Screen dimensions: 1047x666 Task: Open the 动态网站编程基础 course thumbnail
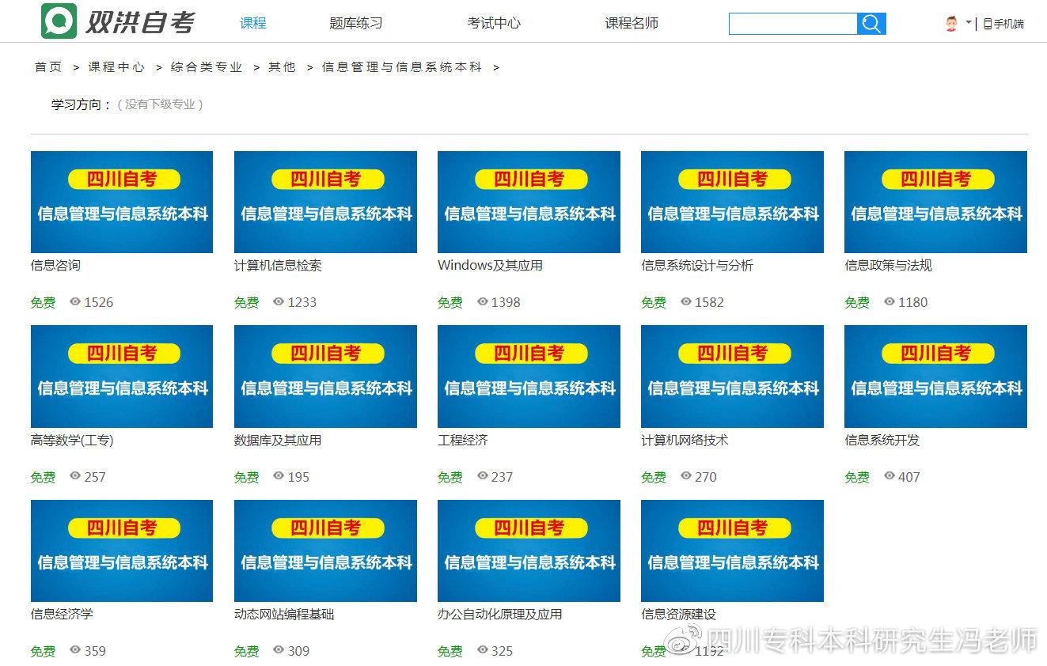click(x=325, y=551)
